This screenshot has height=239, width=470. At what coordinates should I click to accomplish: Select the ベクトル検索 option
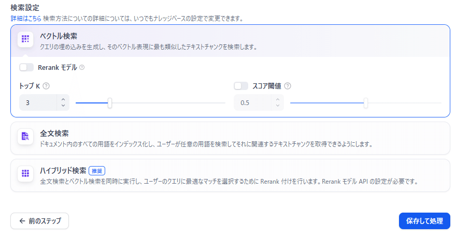(x=230, y=41)
